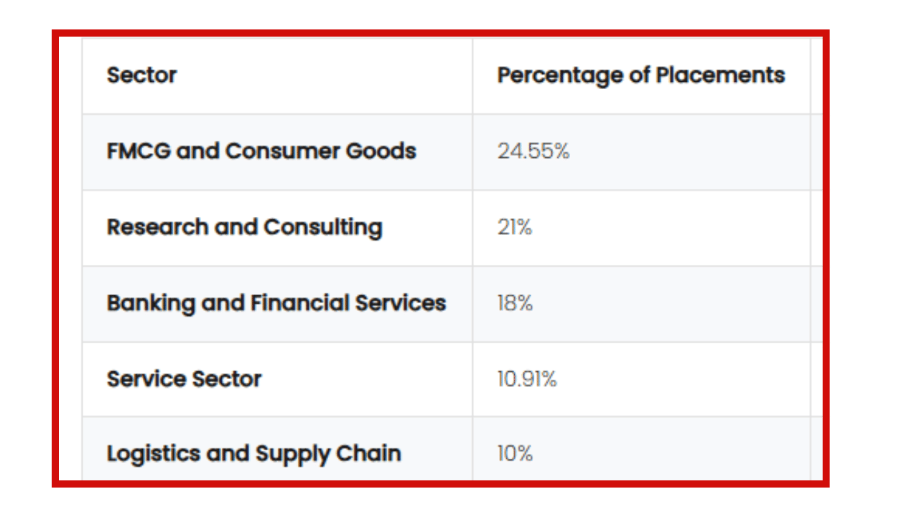Select the Banking and Financial Services cell
The image size is (919, 517).
pos(276,303)
